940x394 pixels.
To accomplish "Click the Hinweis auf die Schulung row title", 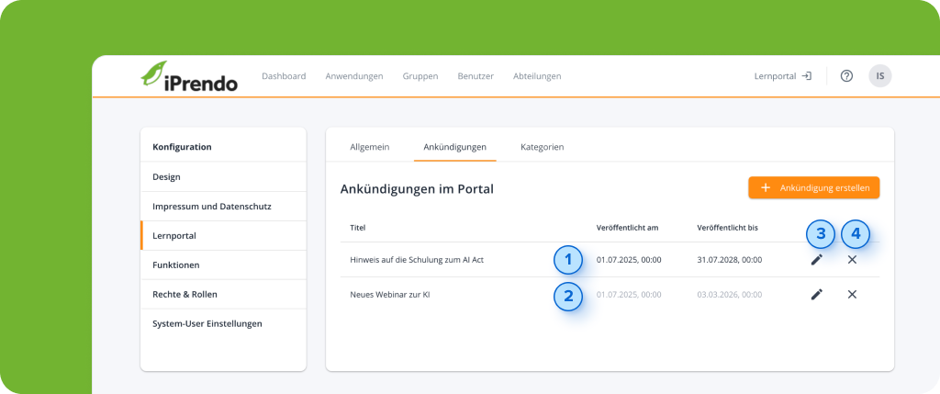I will [x=417, y=260].
